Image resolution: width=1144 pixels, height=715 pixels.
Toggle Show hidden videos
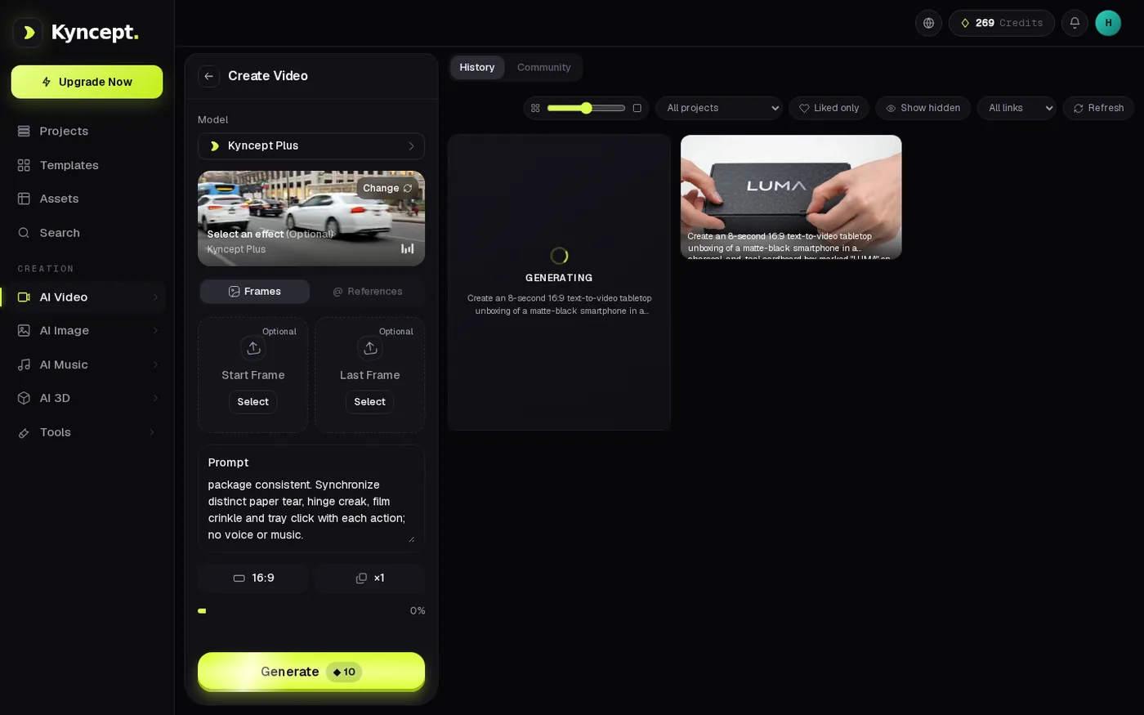coord(923,108)
